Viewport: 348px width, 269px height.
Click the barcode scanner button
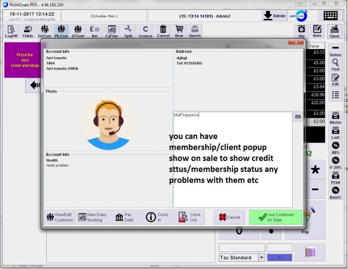point(309,252)
